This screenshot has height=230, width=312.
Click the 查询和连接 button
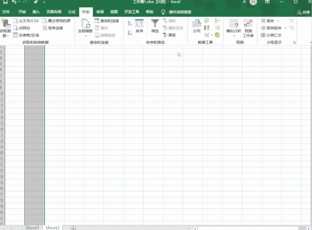coord(107,21)
